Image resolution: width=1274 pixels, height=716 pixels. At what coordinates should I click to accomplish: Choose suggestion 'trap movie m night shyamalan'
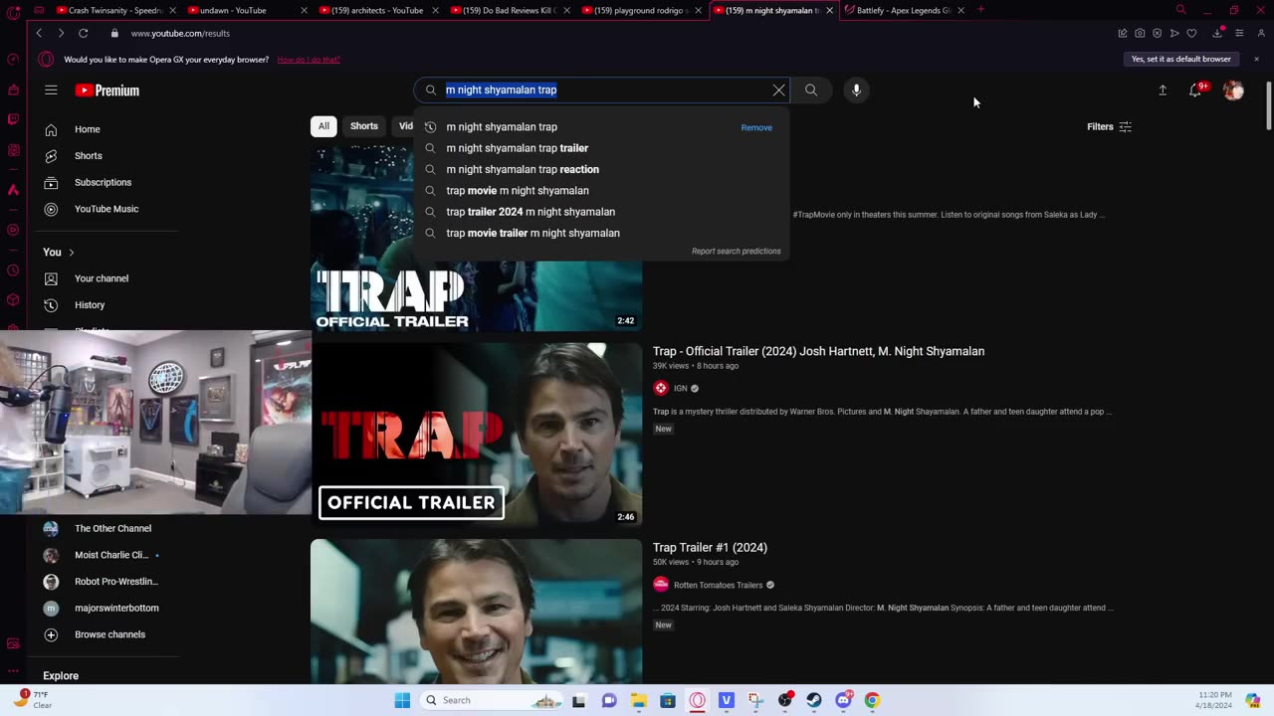(601, 191)
